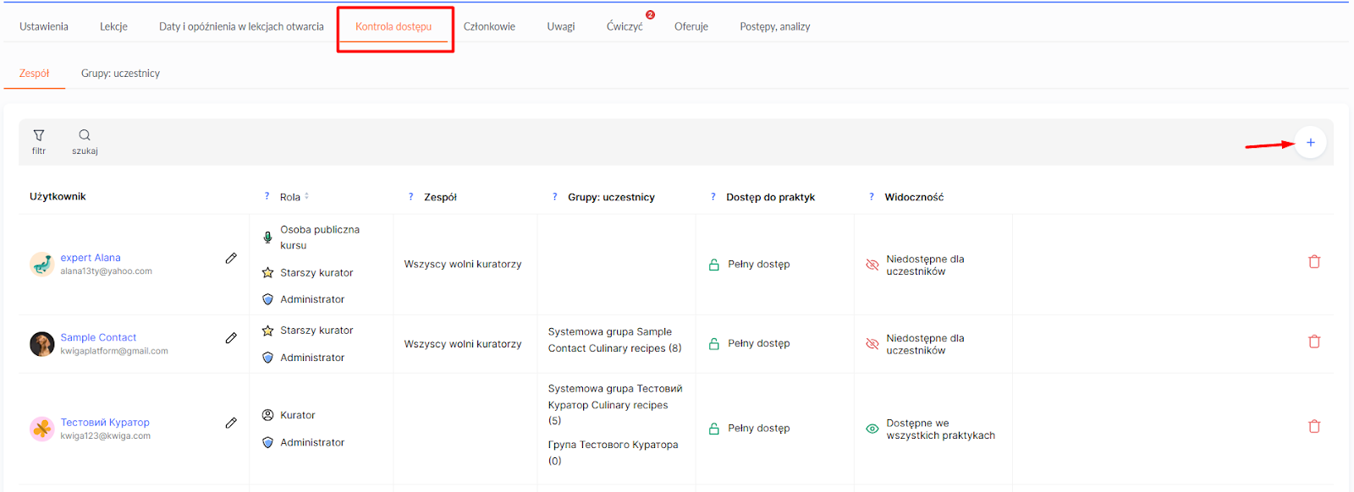1354x492 pixels.
Task: Edit Sample Contact with pencil icon
Action: click(x=231, y=338)
